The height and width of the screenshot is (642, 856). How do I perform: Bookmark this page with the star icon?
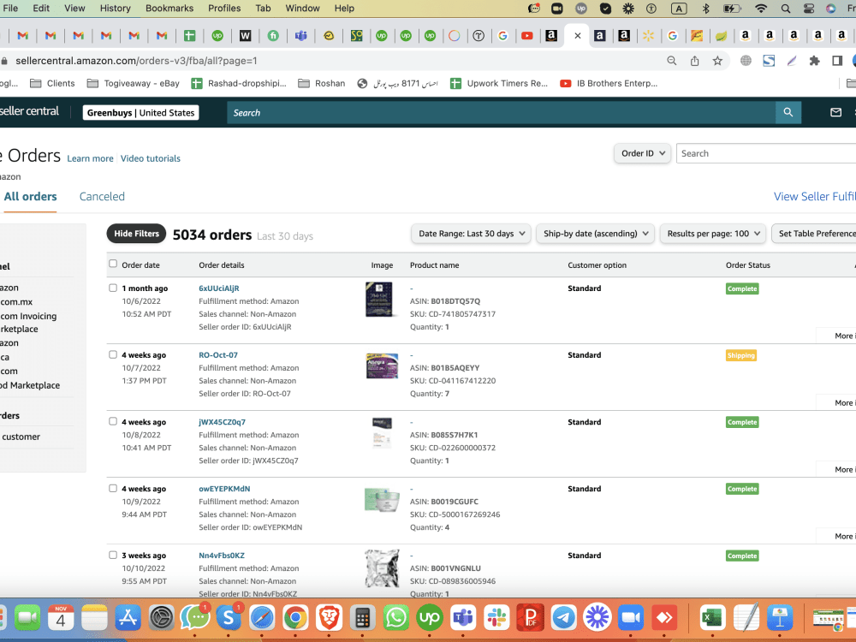point(717,61)
